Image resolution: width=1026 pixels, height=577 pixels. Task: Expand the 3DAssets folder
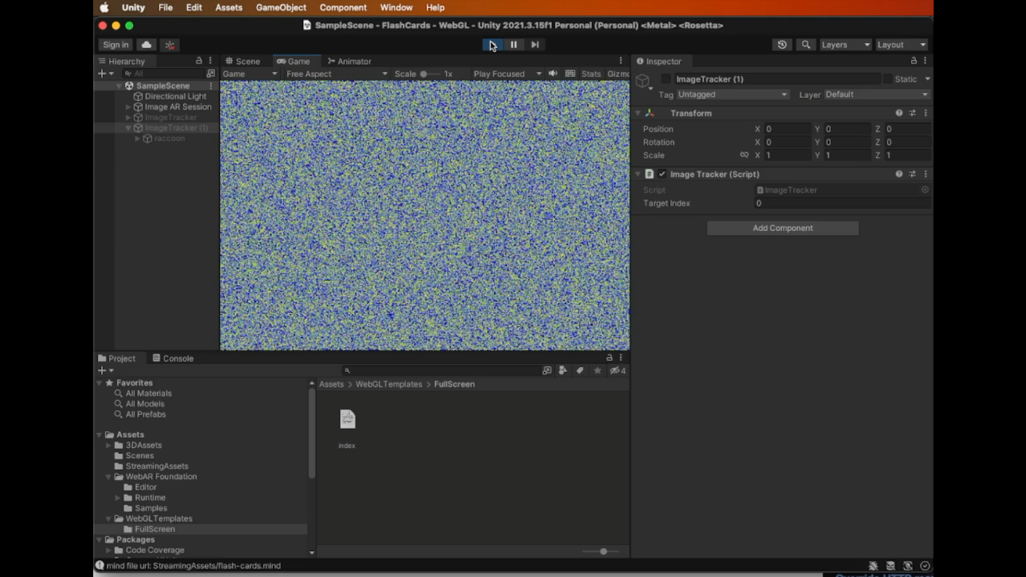coord(109,445)
